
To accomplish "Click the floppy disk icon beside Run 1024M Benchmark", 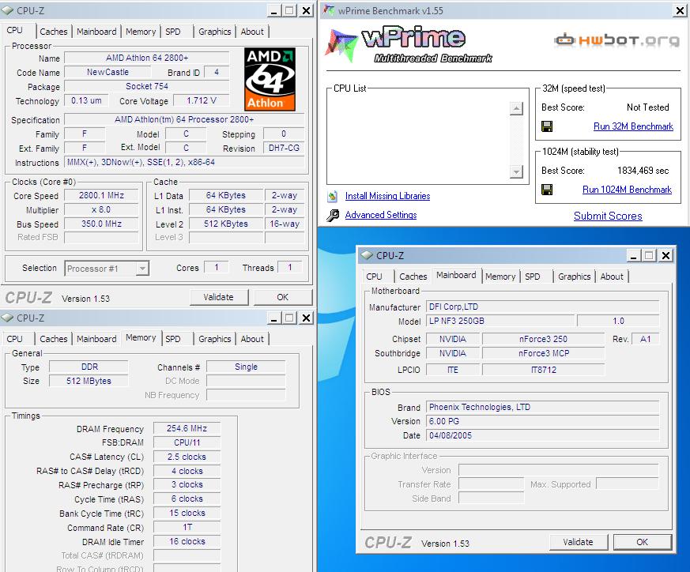I will [547, 190].
